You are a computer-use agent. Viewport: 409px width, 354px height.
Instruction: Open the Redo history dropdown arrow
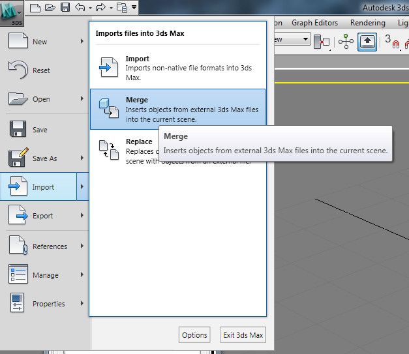tap(111, 8)
